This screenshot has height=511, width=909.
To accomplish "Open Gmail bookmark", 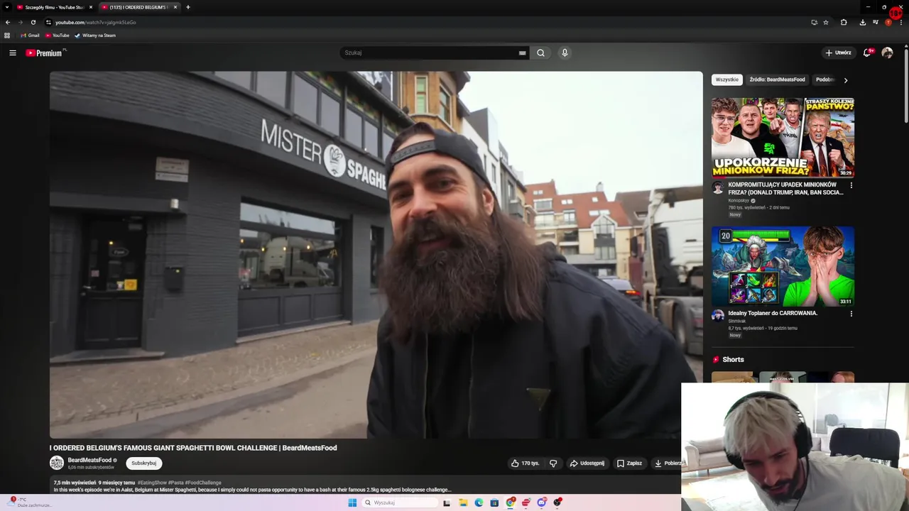I will (30, 35).
